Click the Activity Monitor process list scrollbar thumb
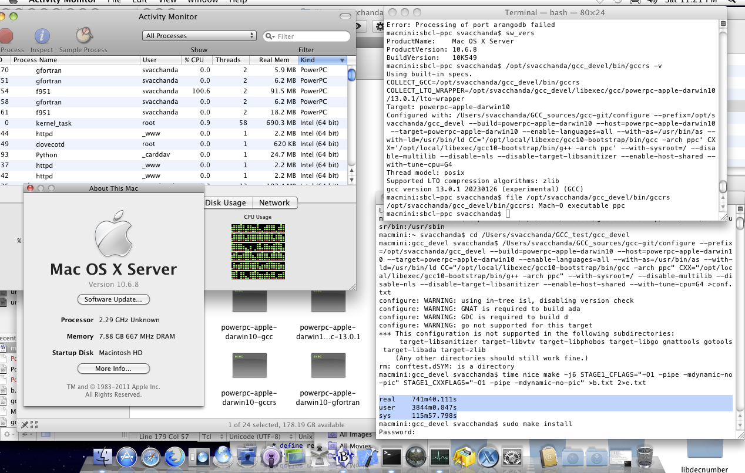Image resolution: width=745 pixels, height=473 pixels. point(351,75)
